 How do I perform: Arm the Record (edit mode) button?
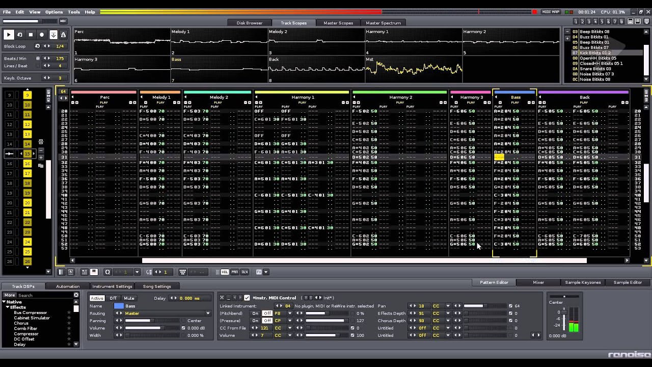(x=42, y=35)
